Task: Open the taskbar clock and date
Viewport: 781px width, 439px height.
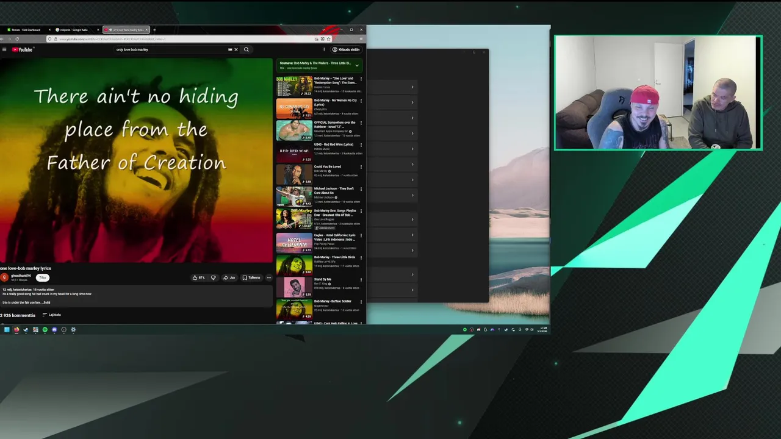Action: click(x=542, y=330)
